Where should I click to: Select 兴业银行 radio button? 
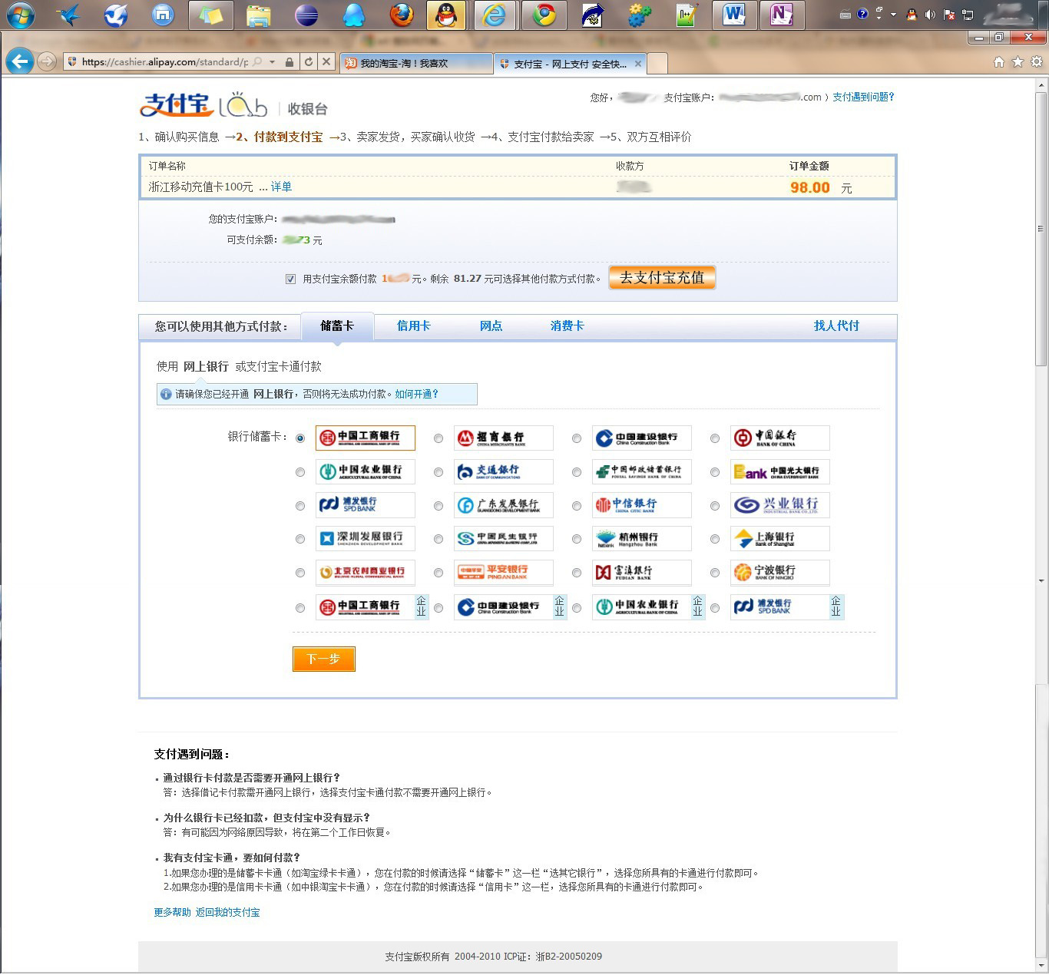point(715,506)
